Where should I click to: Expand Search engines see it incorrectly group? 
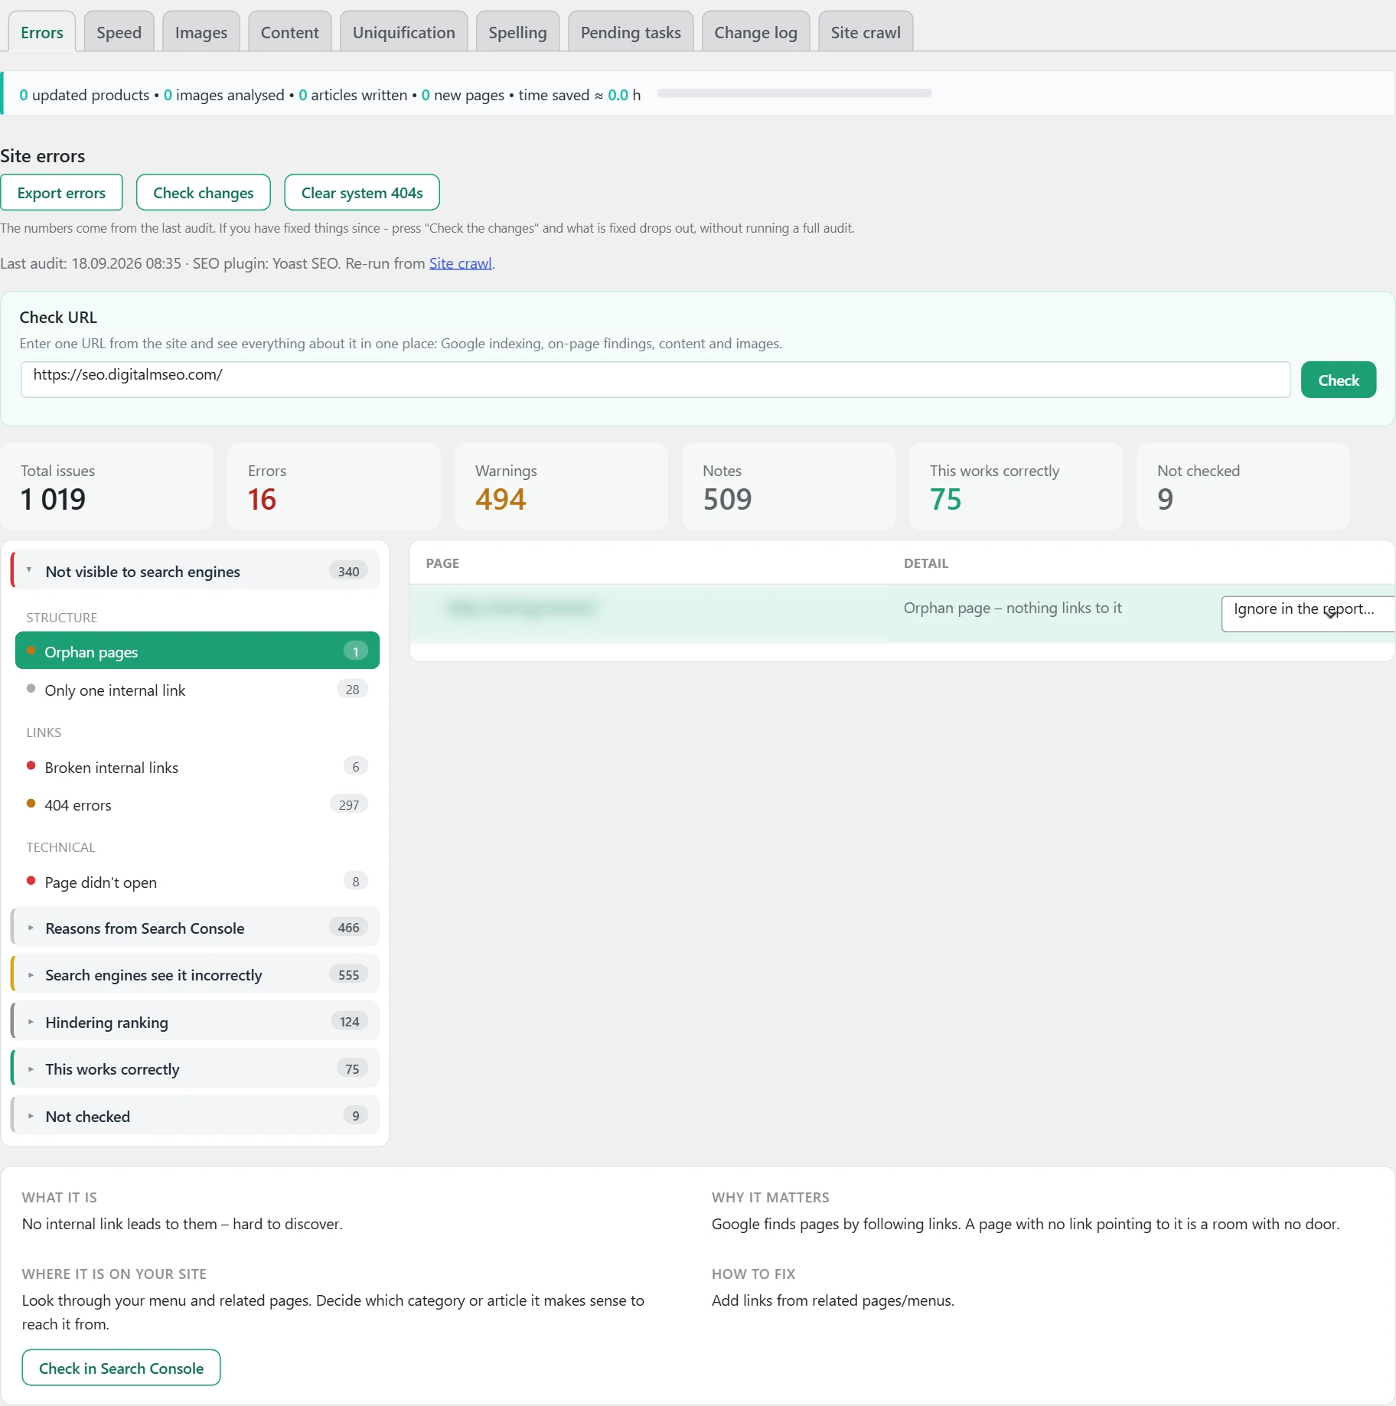click(x=196, y=974)
